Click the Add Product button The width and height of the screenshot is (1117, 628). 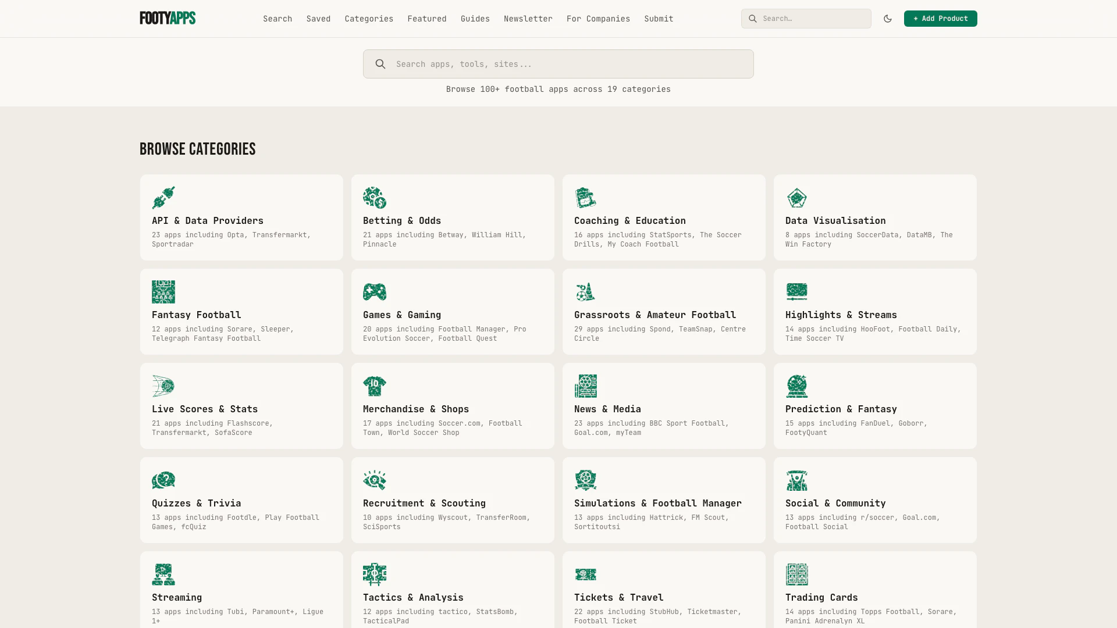940,19
